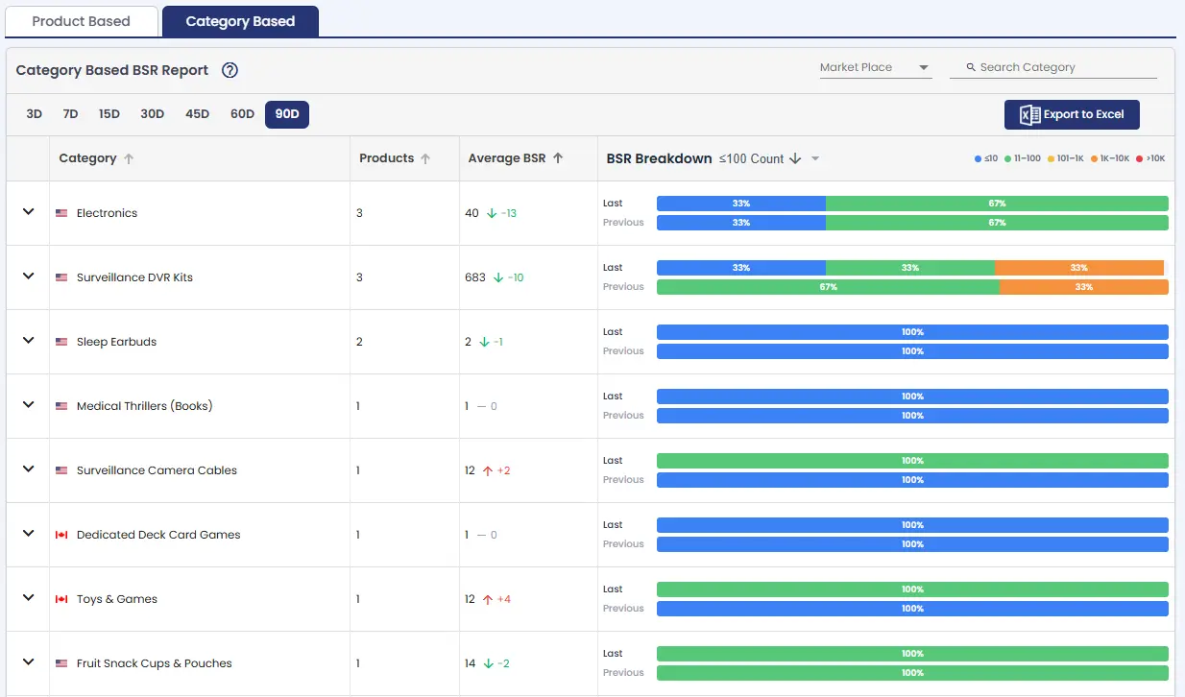
Task: Click the green down arrow in Surveillance DVR Kits BSR
Action: [x=498, y=277]
